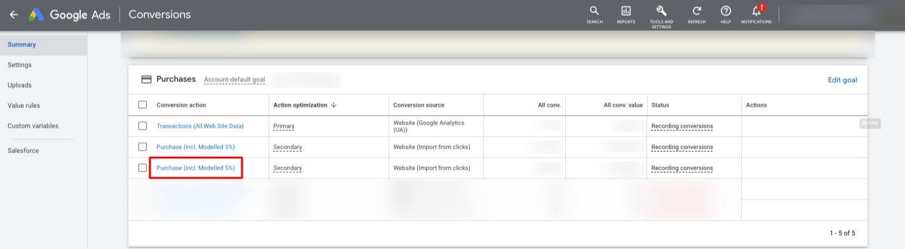The height and width of the screenshot is (249, 905).
Task: Click Website (Import from clicks) in Modelled 3% row
Action: pyautogui.click(x=432, y=147)
